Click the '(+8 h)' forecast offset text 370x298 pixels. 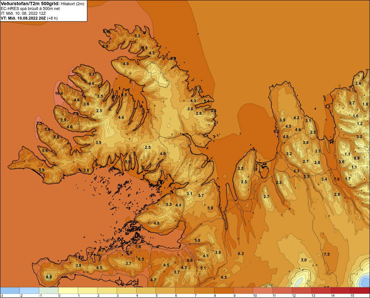(52, 18)
